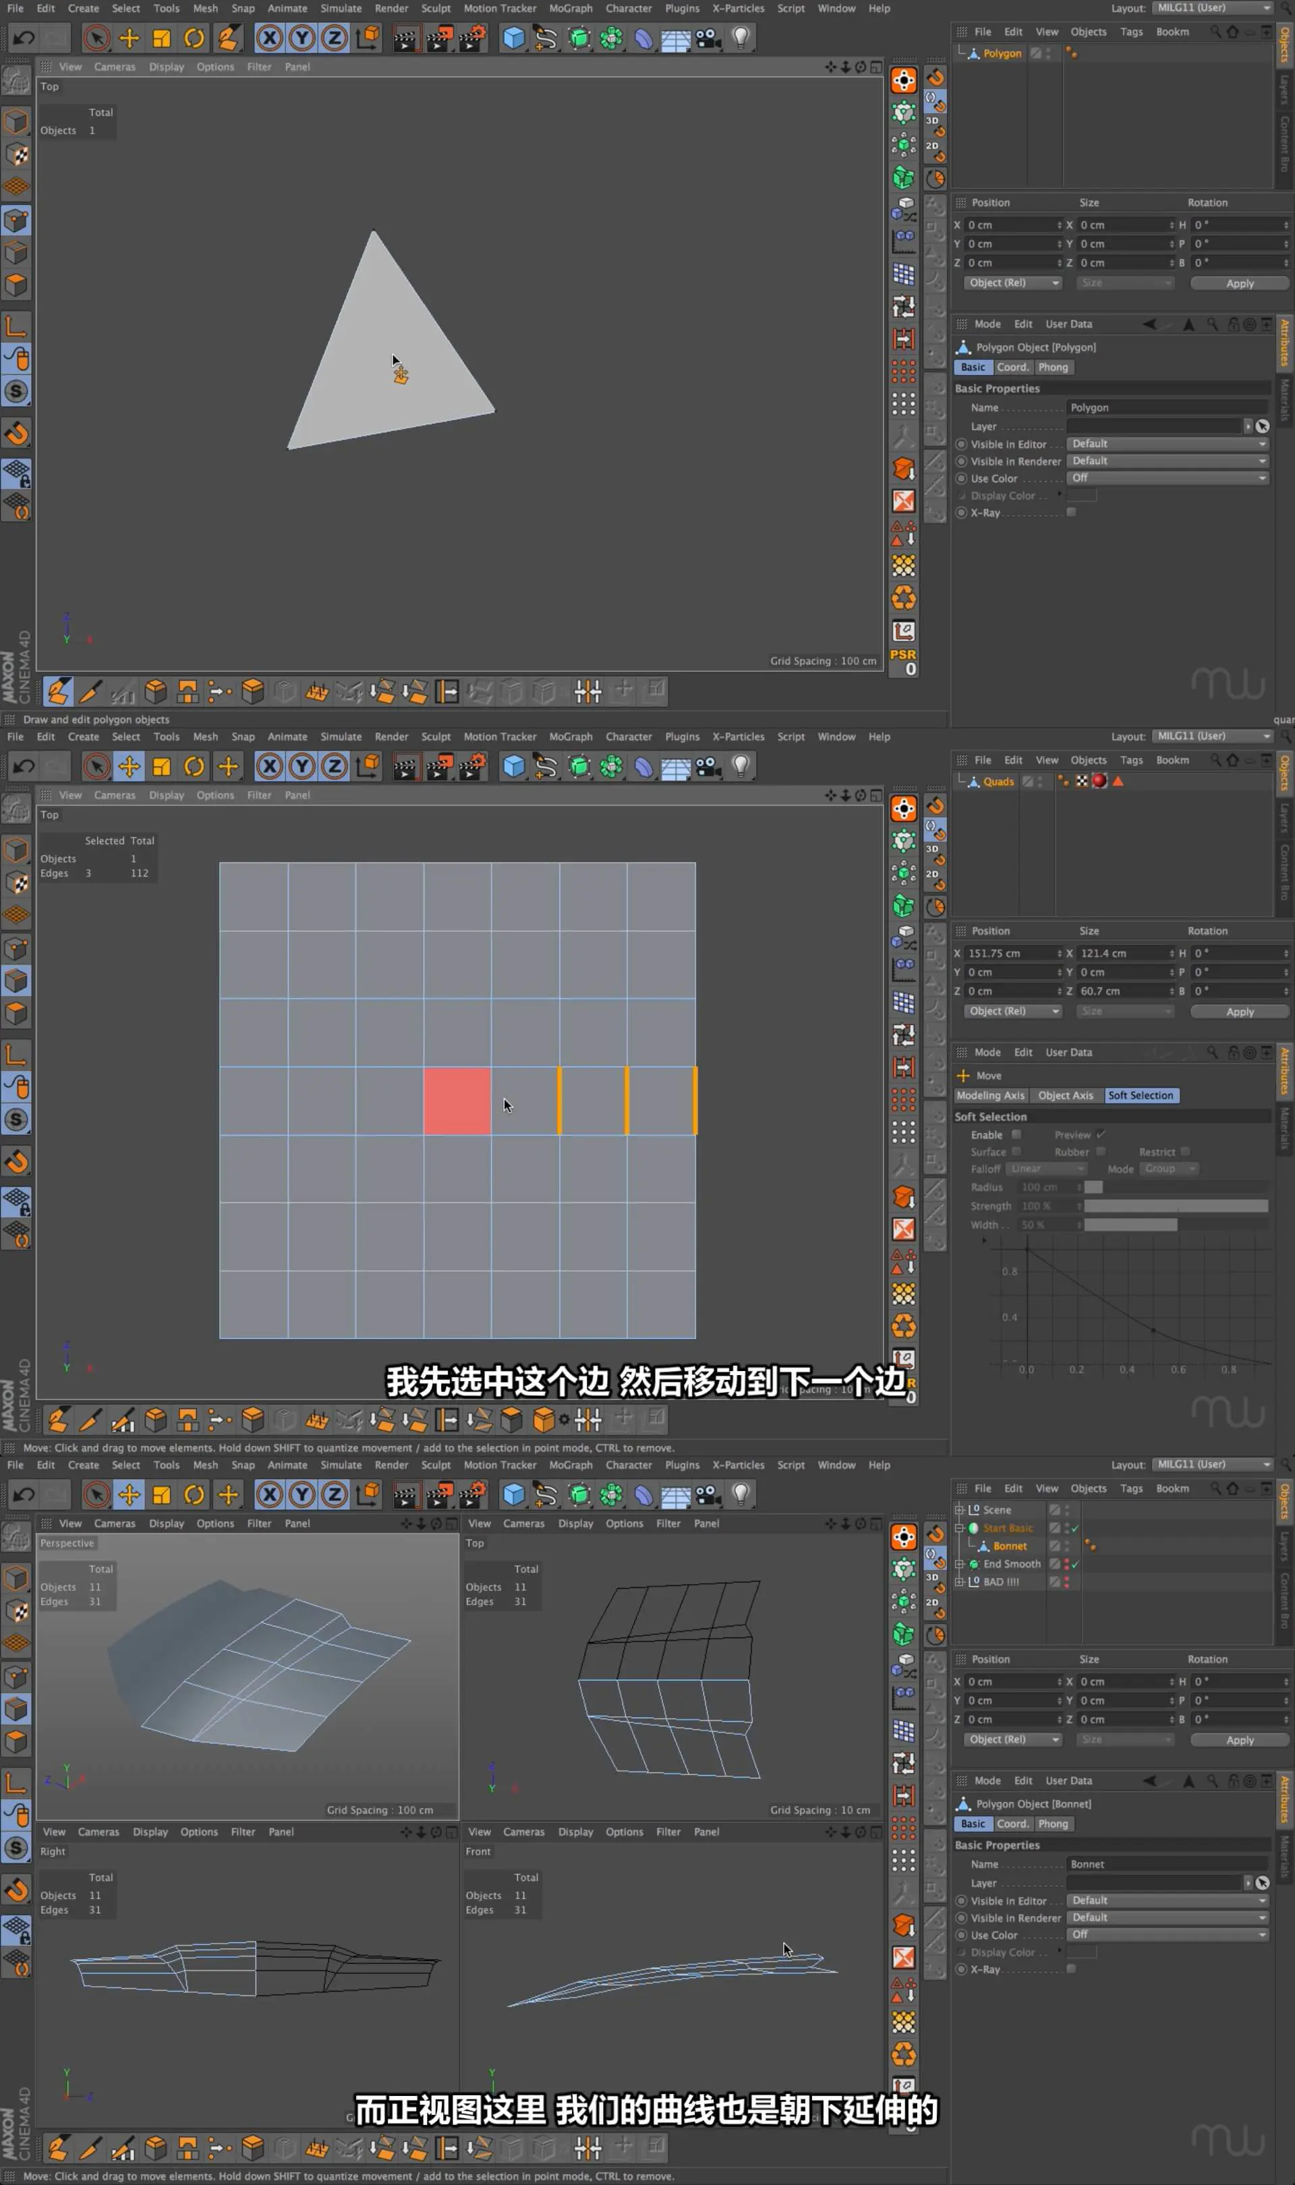Select Edges mode icon beside the Quads viewport
The height and width of the screenshot is (2185, 1295).
[x=17, y=981]
